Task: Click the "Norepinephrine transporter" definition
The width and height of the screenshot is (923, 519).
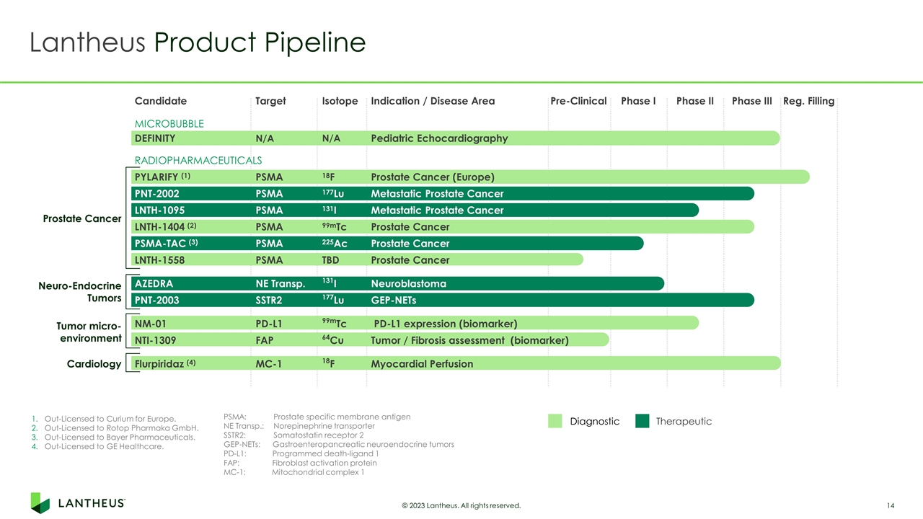Action: click(324, 426)
